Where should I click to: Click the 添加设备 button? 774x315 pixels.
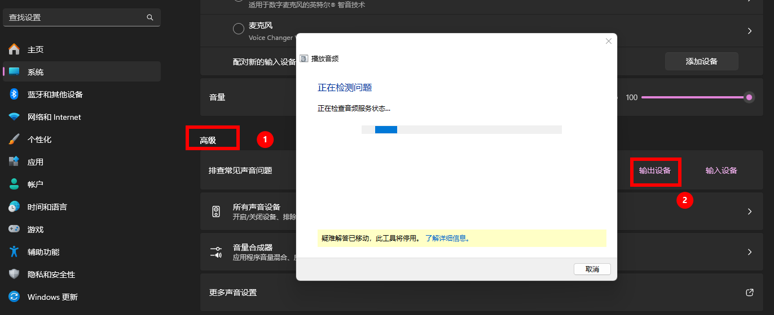click(x=701, y=61)
